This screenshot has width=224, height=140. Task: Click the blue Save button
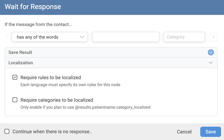coord(211,132)
